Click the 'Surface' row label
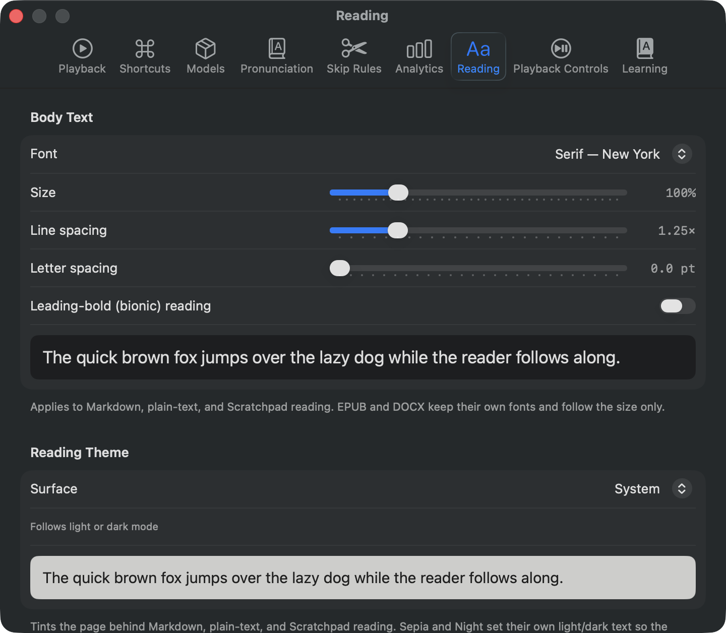 tap(54, 489)
